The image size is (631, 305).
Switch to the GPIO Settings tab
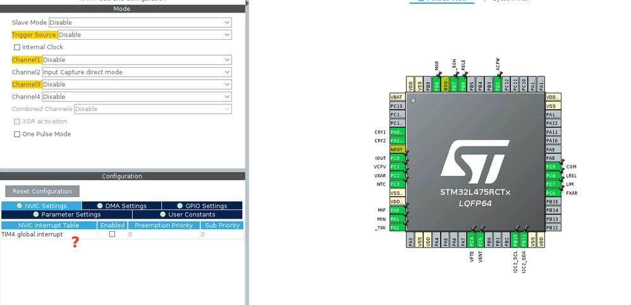202,206
